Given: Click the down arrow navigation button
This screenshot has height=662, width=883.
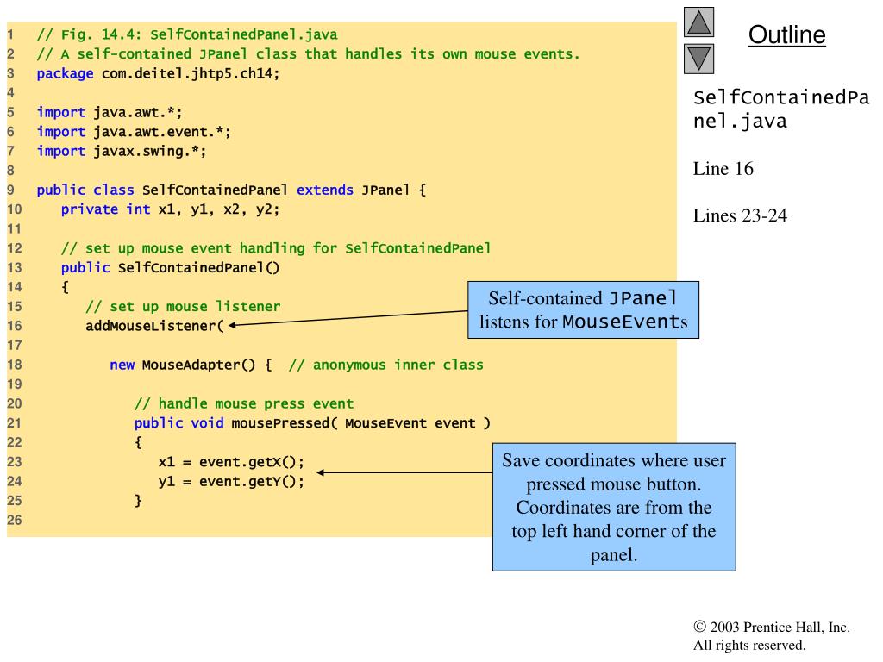Looking at the screenshot, I should click(698, 59).
